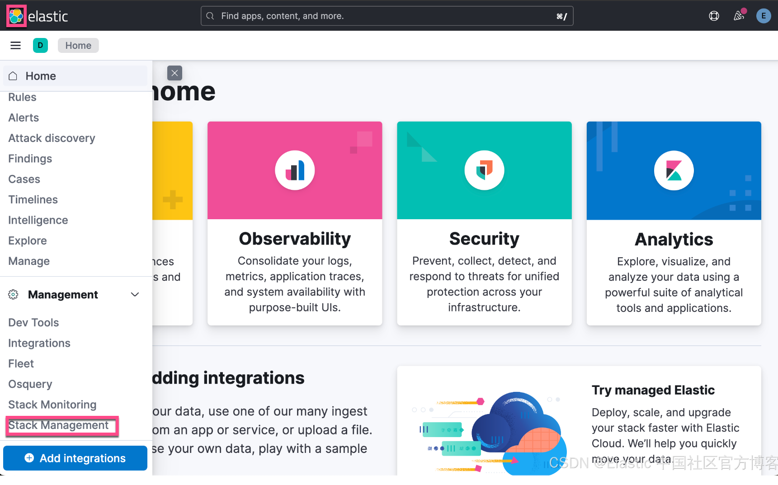Click the Elastic logo icon

pos(16,16)
